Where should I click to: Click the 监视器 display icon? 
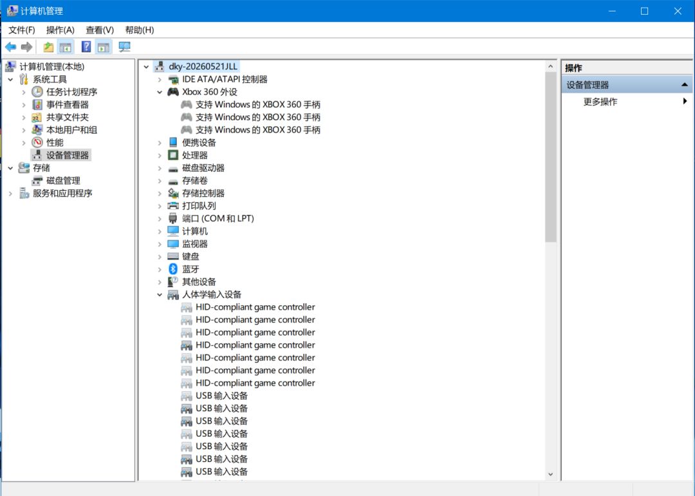[x=173, y=244]
